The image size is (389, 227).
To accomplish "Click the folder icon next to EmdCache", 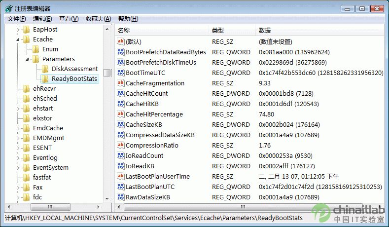I will (x=26, y=128).
